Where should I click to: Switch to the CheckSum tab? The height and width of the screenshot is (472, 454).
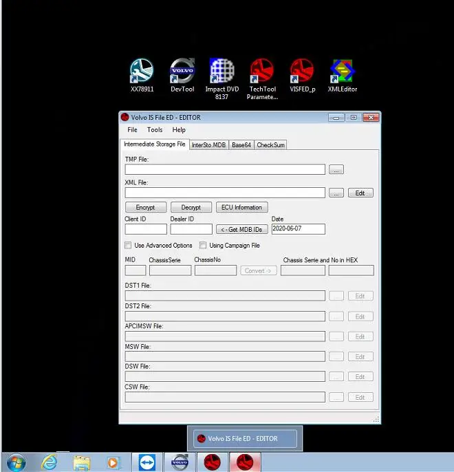270,144
